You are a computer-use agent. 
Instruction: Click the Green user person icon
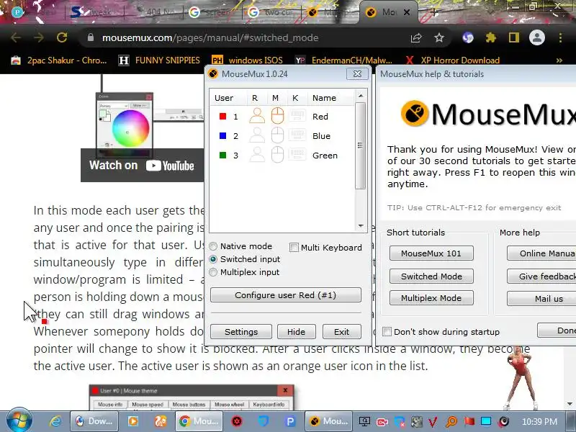pos(257,155)
